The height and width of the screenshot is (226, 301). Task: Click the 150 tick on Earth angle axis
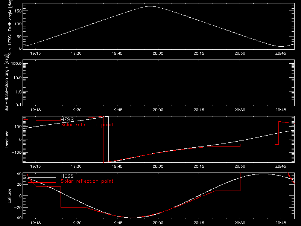click(x=18, y=11)
